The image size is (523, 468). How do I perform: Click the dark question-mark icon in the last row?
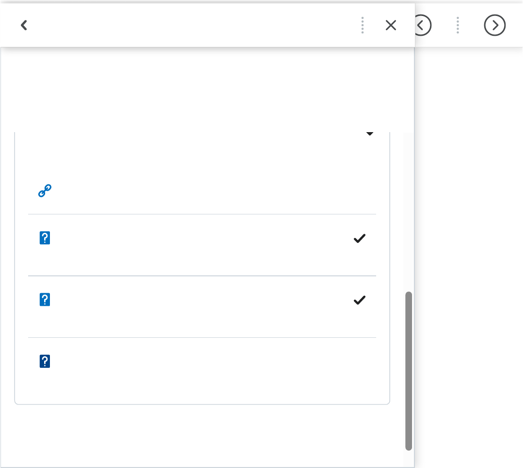[x=45, y=361]
